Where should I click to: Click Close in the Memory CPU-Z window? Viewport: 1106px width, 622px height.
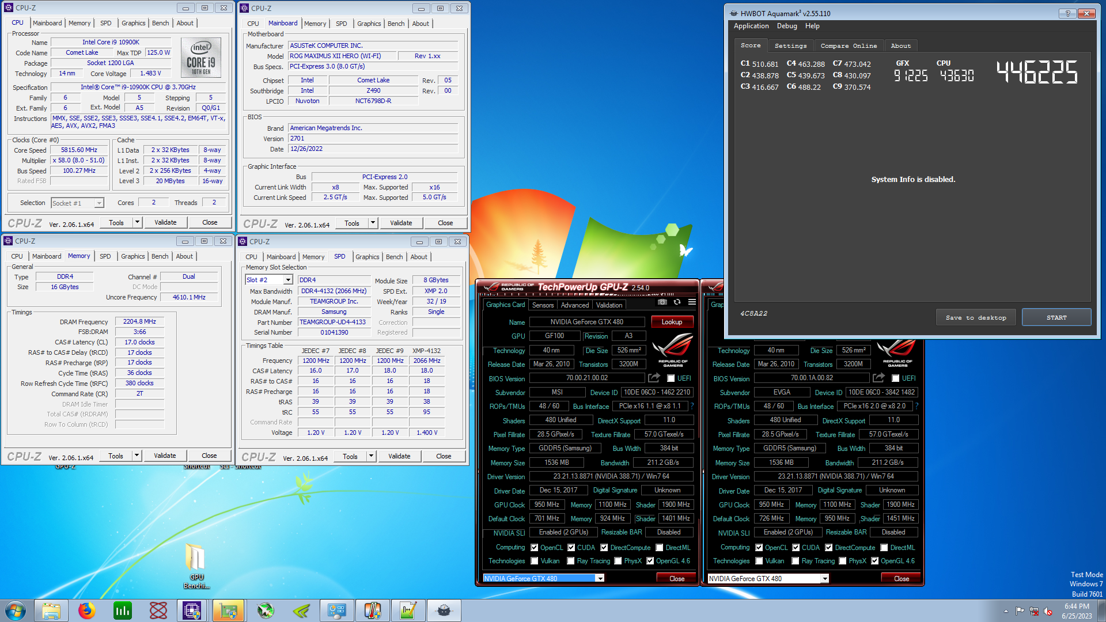(x=209, y=456)
